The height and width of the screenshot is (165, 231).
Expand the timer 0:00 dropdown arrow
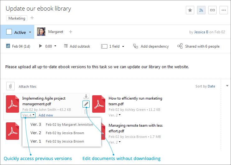pos(55,46)
